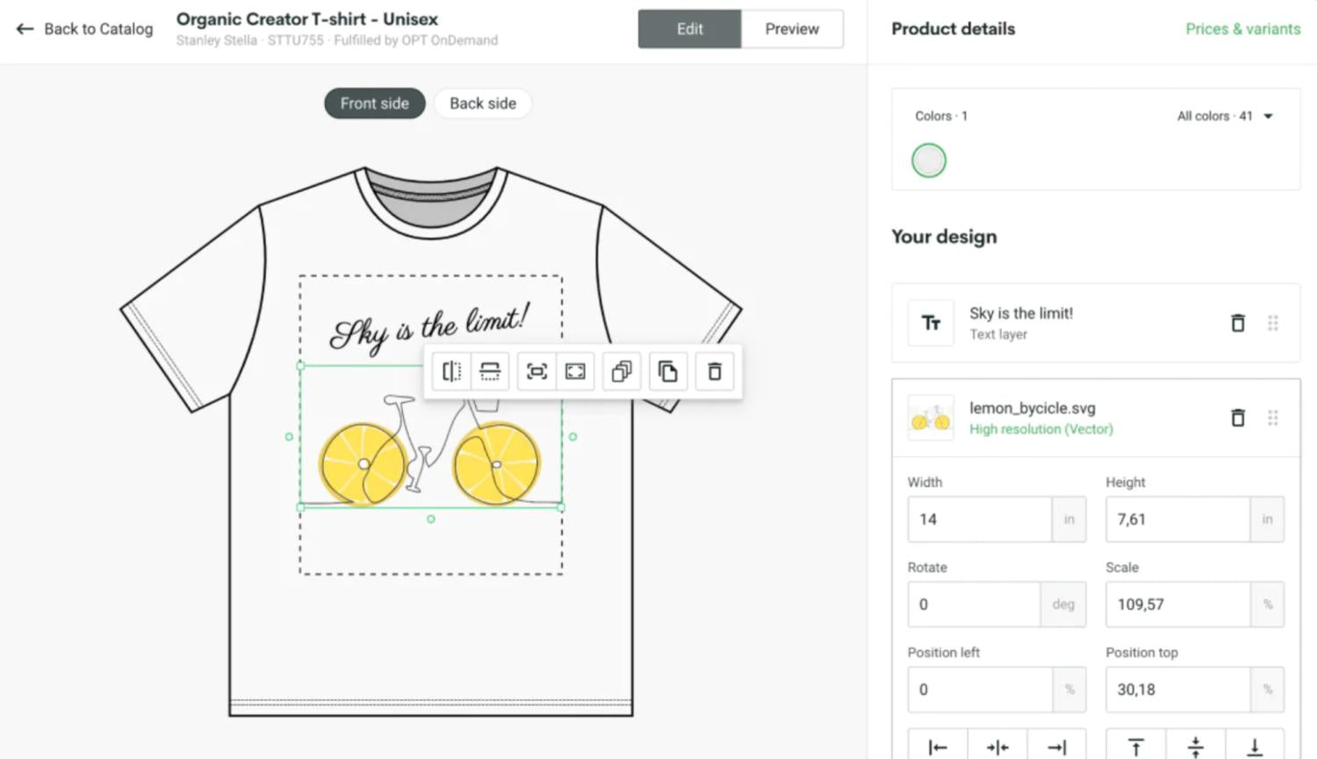
Task: Open the Prices & variants link
Action: (x=1242, y=29)
